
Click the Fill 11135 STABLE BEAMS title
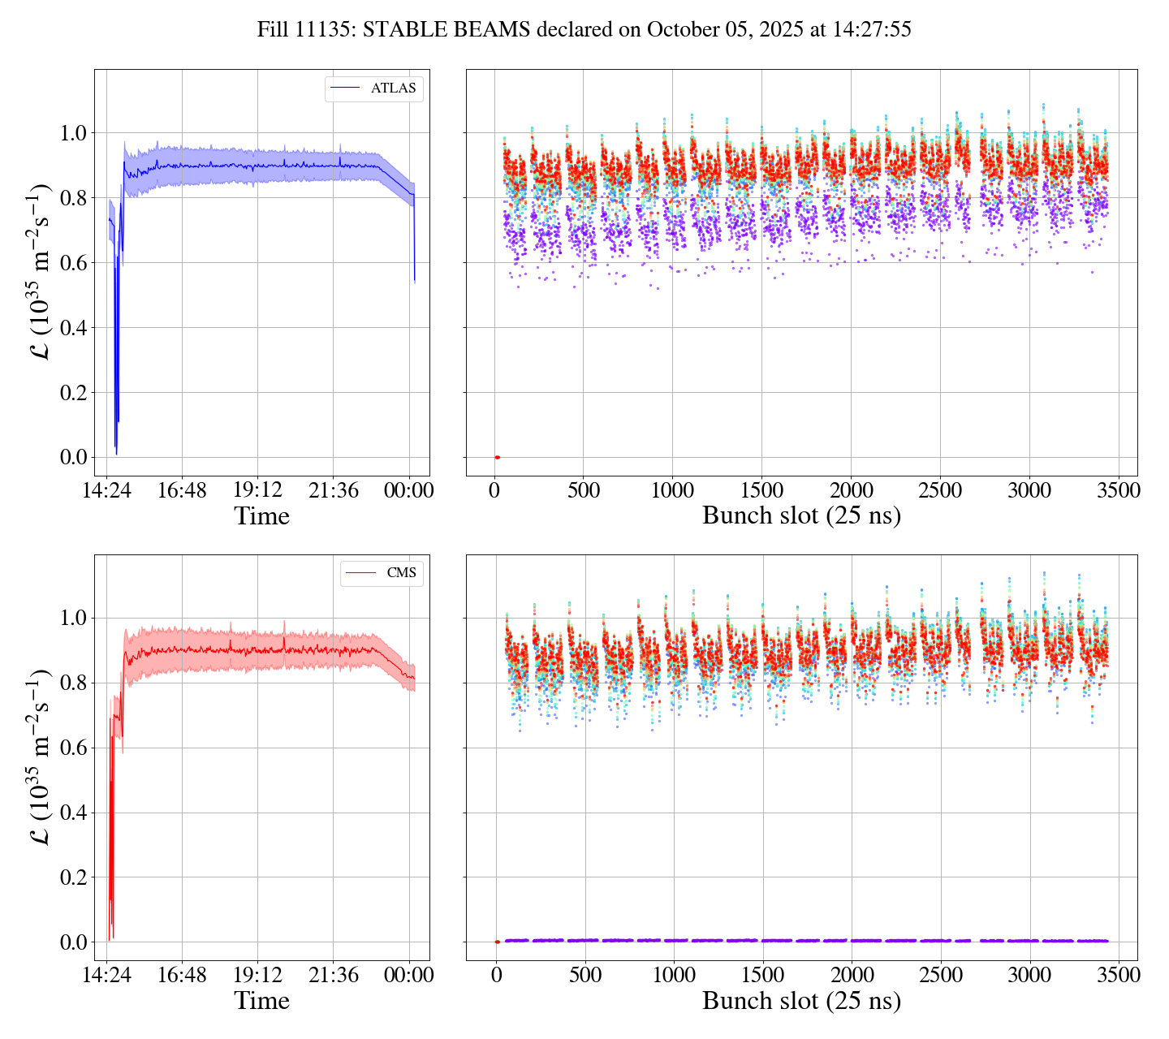click(584, 30)
